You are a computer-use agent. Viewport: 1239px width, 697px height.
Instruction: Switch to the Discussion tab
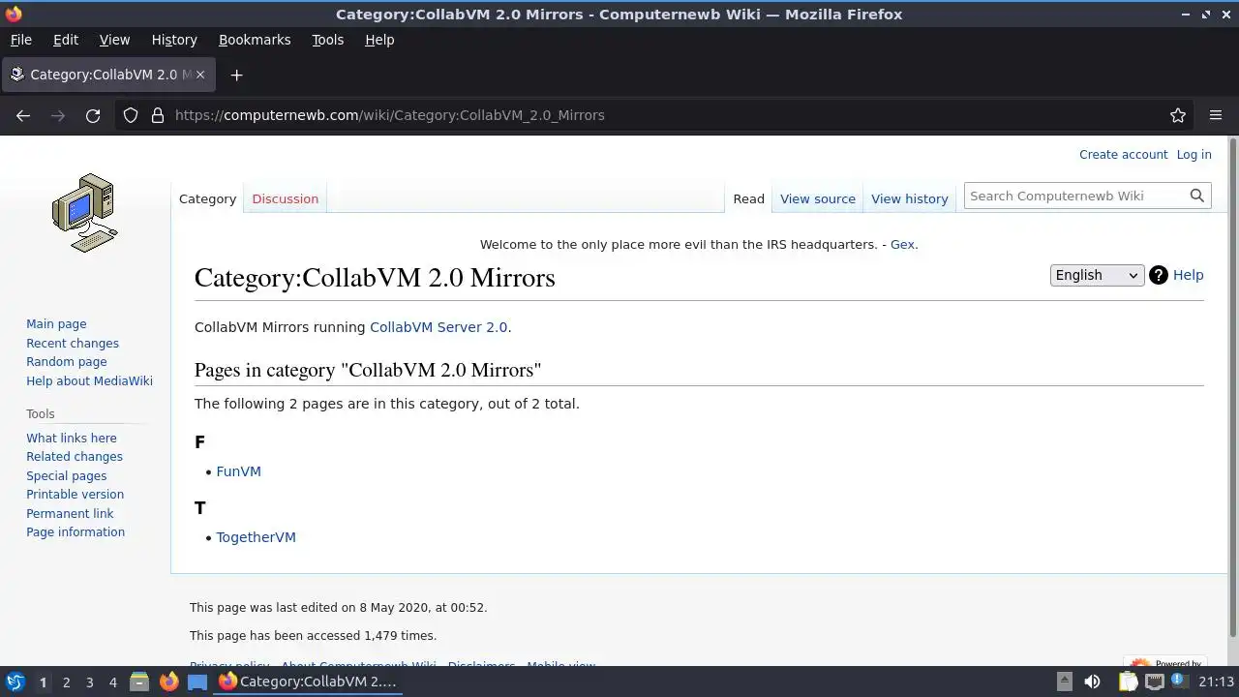tap(285, 198)
